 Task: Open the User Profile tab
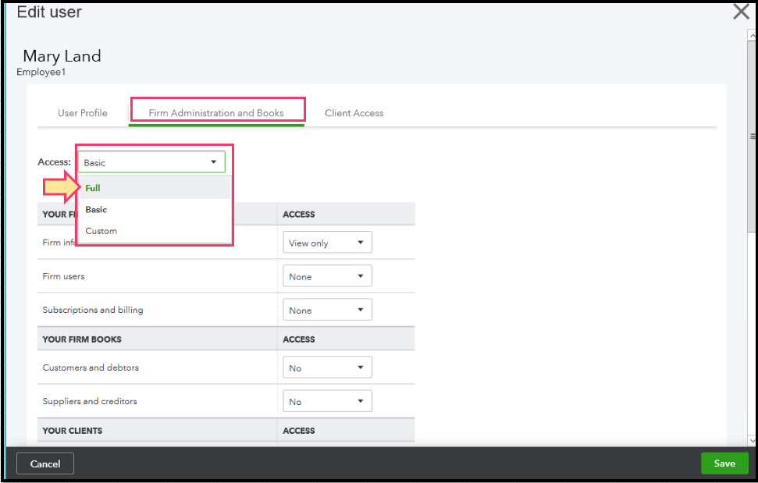[x=82, y=113]
